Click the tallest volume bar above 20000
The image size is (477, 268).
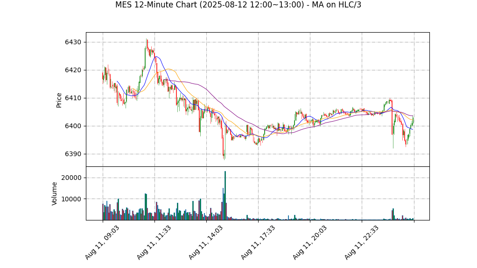225,196
